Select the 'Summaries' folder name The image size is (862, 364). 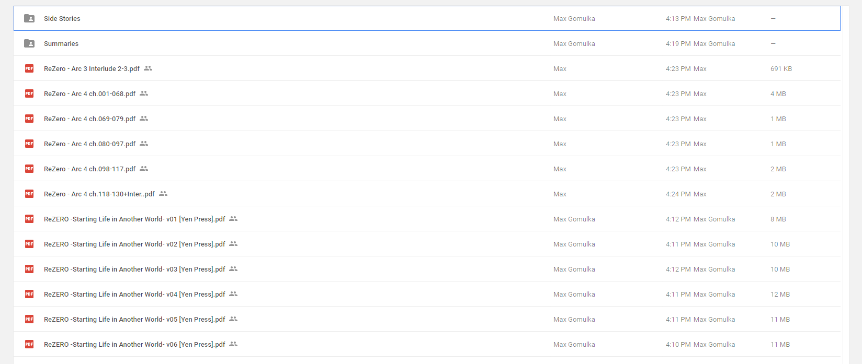[x=61, y=43]
